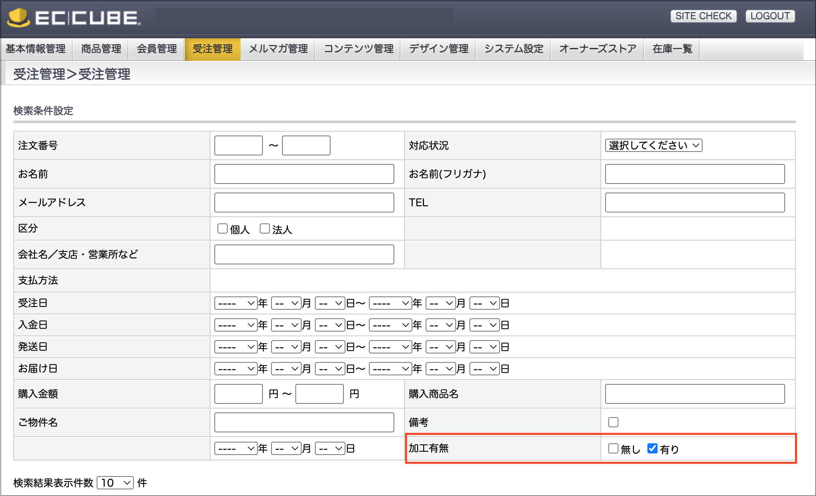Tick the 無し checkbox for 加工有無
The image size is (816, 496).
pyautogui.click(x=613, y=448)
